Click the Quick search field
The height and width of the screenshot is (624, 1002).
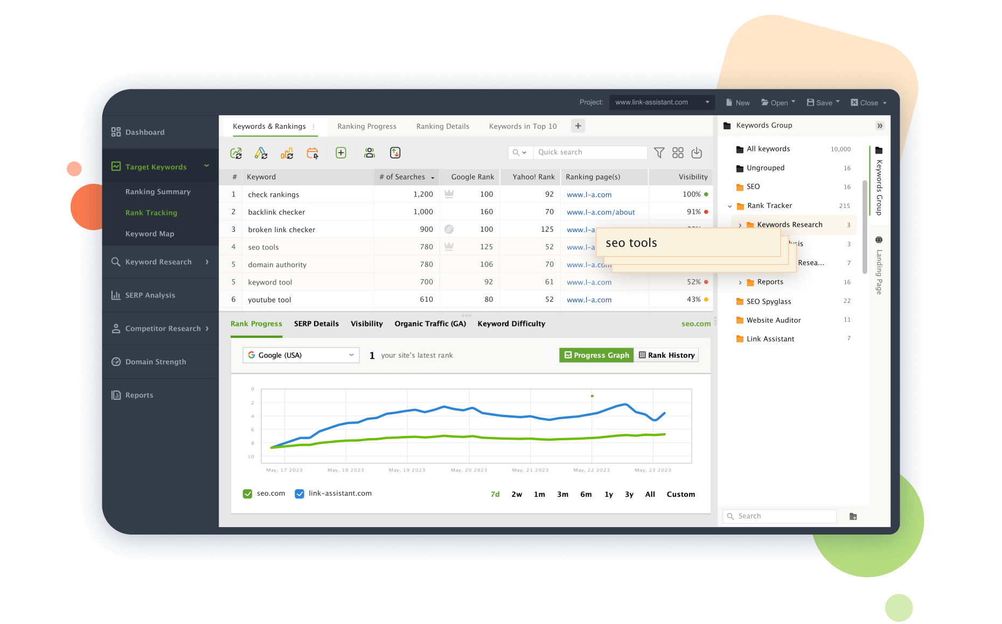[590, 152]
